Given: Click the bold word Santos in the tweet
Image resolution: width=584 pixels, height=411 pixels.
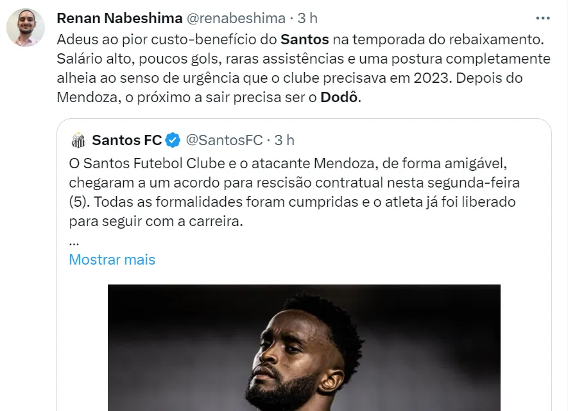Looking at the screenshot, I should pos(305,39).
